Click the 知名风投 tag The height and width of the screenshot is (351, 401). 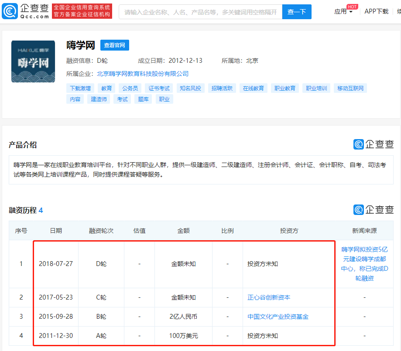(191, 88)
